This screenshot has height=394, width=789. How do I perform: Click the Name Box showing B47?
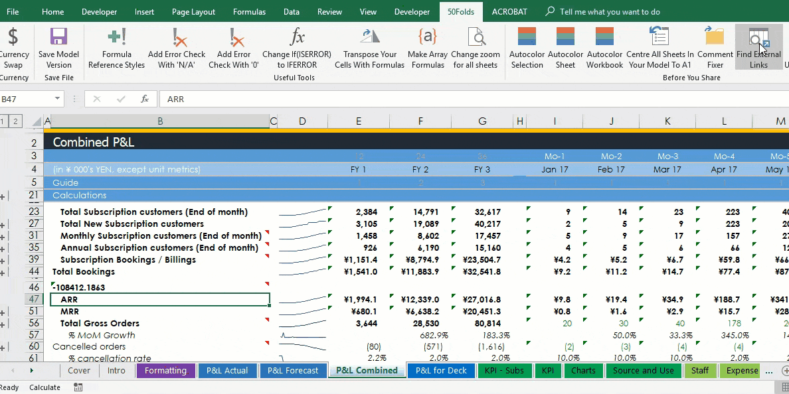click(x=26, y=99)
